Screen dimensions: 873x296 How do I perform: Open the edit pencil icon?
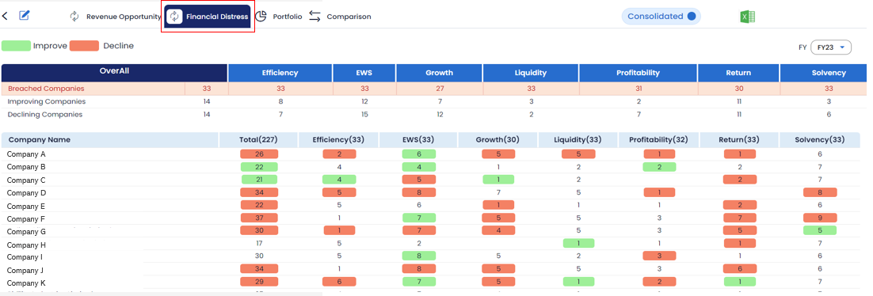(24, 15)
